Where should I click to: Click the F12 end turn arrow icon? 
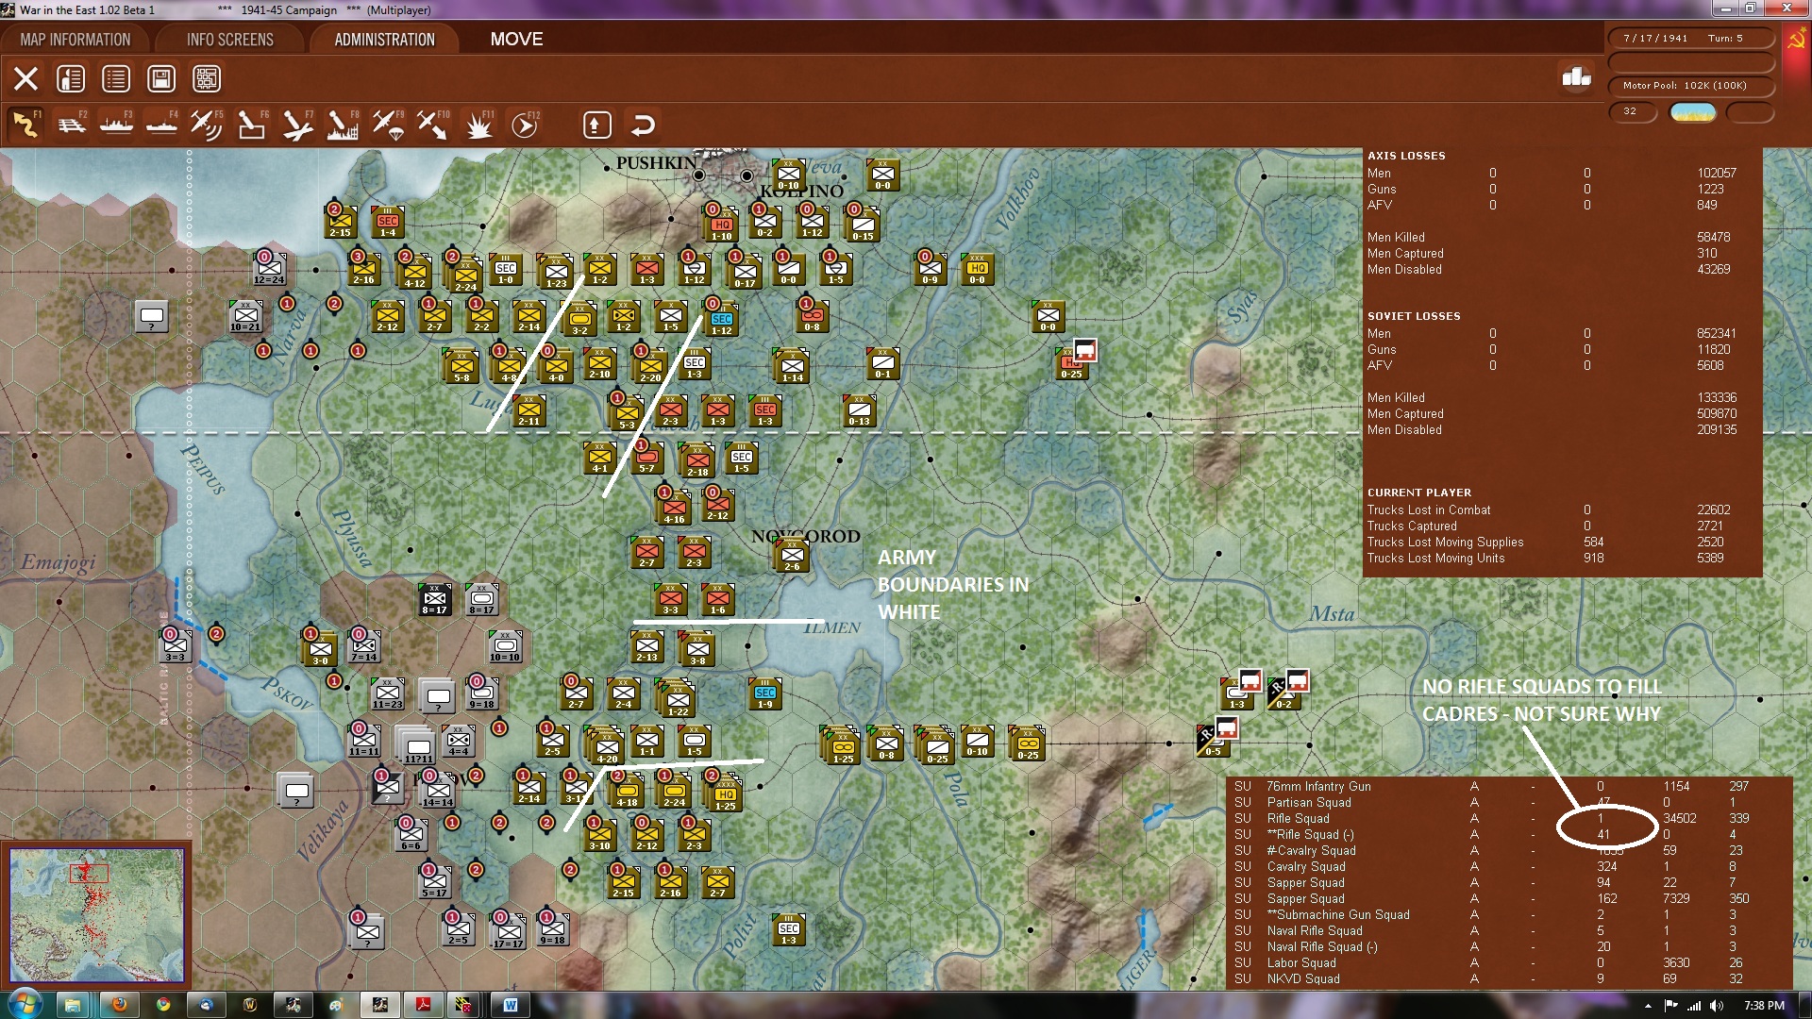click(525, 124)
